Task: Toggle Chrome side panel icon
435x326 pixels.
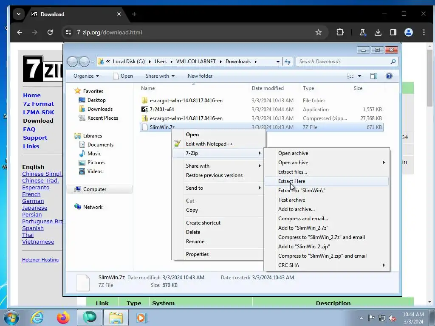Action: tap(393, 32)
